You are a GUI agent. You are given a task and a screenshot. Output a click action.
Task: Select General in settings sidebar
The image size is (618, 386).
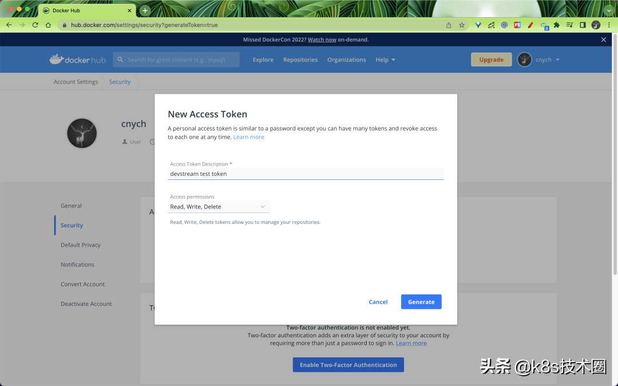71,206
